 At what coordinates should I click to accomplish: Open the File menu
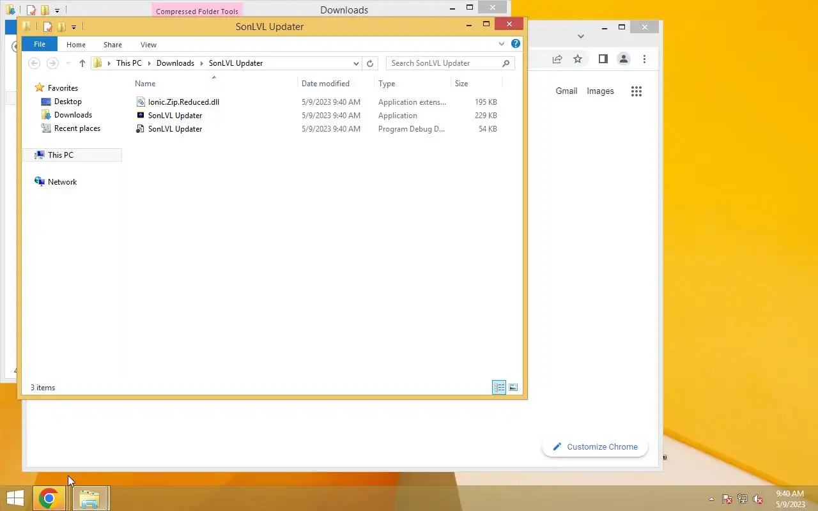click(40, 44)
